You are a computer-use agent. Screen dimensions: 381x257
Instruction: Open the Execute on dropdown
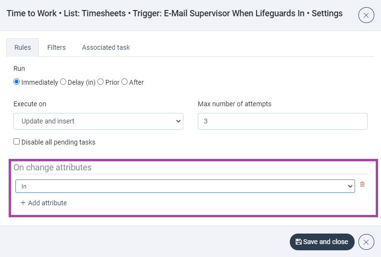tap(98, 121)
